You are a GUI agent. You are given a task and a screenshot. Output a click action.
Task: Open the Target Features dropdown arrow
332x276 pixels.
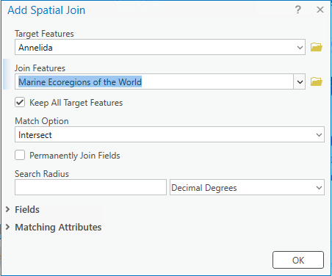[300, 47]
